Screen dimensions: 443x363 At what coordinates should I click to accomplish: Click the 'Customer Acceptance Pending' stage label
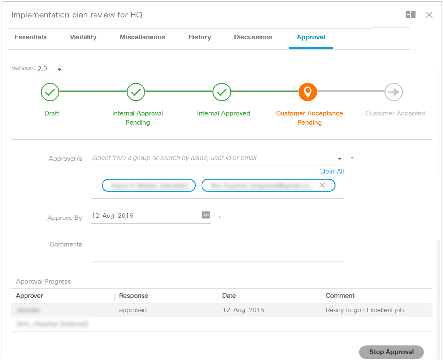(x=310, y=118)
